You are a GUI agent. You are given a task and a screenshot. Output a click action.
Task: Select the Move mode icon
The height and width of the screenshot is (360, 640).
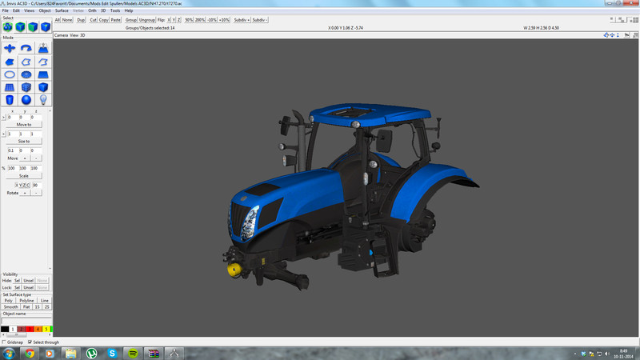[x=10, y=48]
